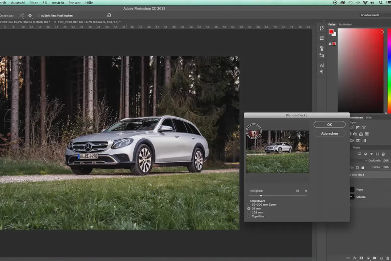Open the Paragraph panel icon
The width and height of the screenshot is (391, 261).
click(322, 72)
